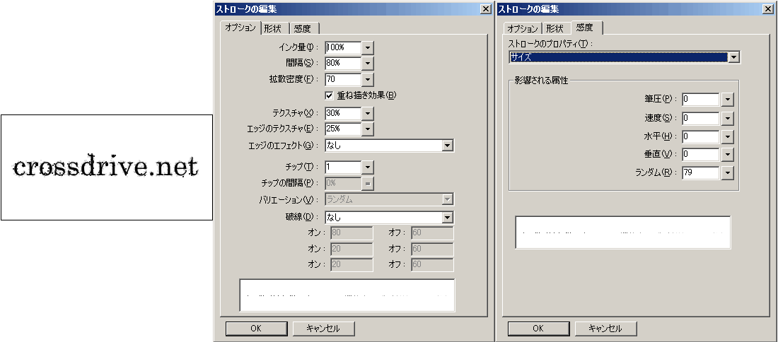
Task: Open the 水平 dropdown arrow
Action: [727, 136]
